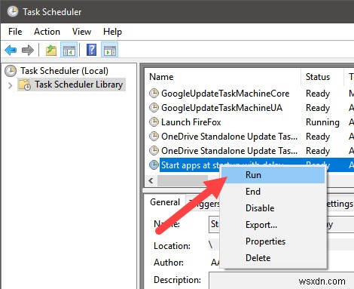Click the clock icon beside Task Scheduler (Local)
The height and width of the screenshot is (289, 354).
pos(11,71)
